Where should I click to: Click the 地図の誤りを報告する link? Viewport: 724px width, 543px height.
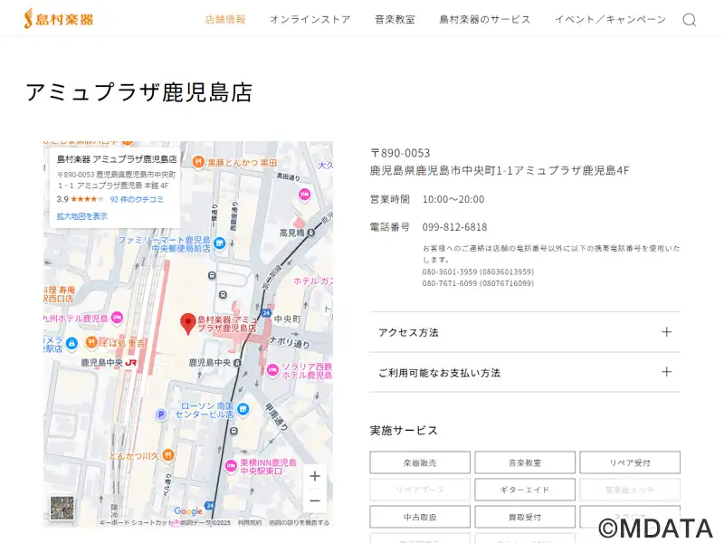[300, 523]
